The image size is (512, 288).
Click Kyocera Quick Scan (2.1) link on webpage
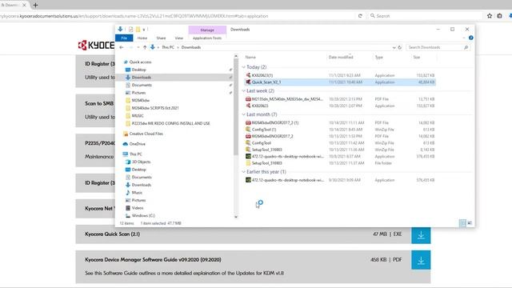pos(112,234)
